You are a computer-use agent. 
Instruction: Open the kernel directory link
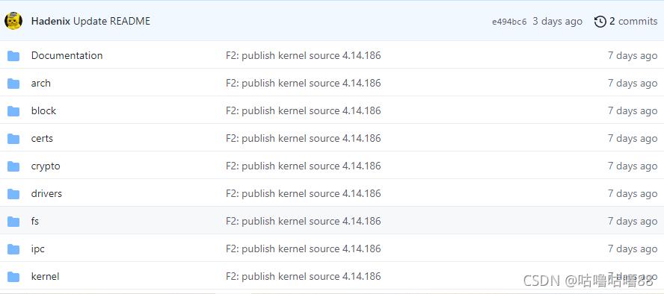(45, 277)
